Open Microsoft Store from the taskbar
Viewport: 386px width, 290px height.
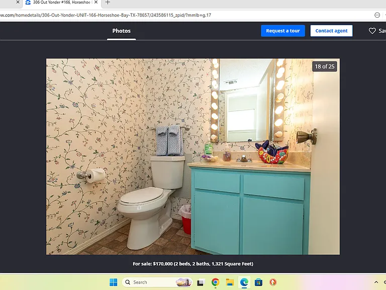(258, 282)
